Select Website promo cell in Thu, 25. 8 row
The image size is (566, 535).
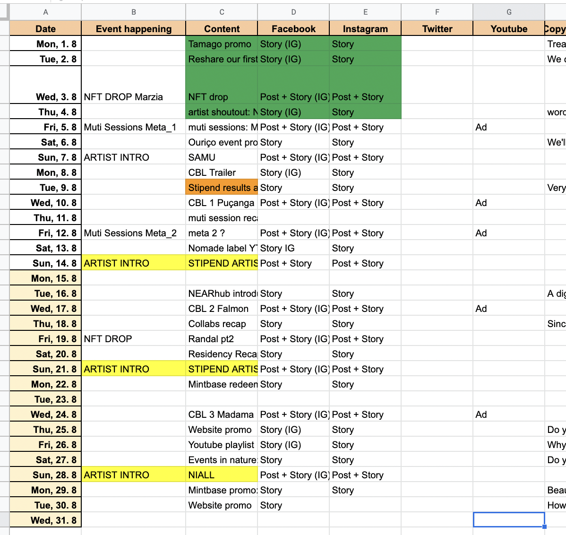[222, 430]
